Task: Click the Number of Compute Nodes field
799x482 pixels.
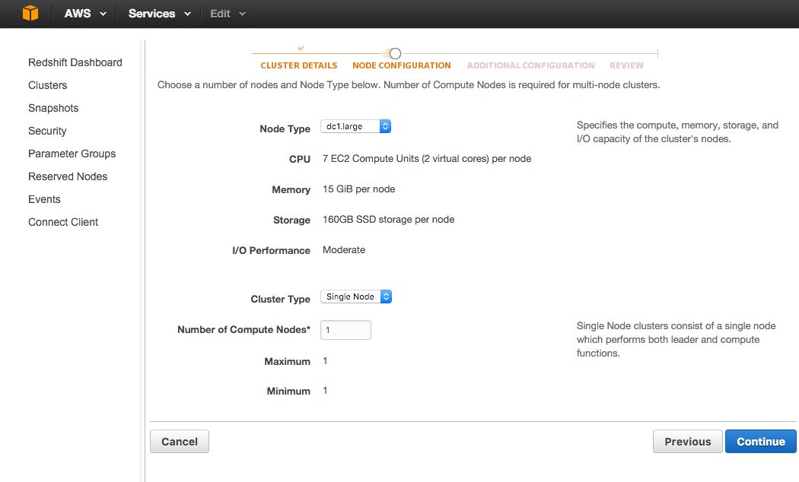Action: 345,330
